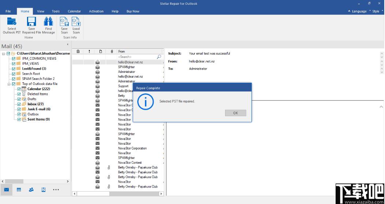Sort by importance exclamation column header
This screenshot has height=204, width=385.
pyautogui.click(x=89, y=51)
